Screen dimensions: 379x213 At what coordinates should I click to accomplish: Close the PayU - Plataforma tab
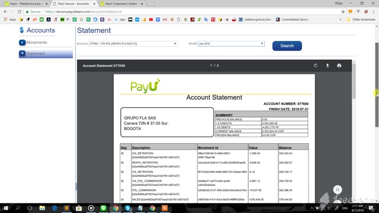tap(46, 4)
